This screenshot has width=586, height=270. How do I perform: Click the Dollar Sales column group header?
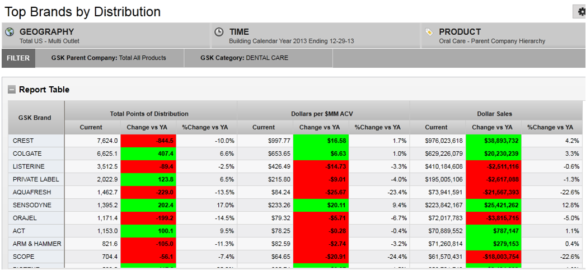point(495,114)
